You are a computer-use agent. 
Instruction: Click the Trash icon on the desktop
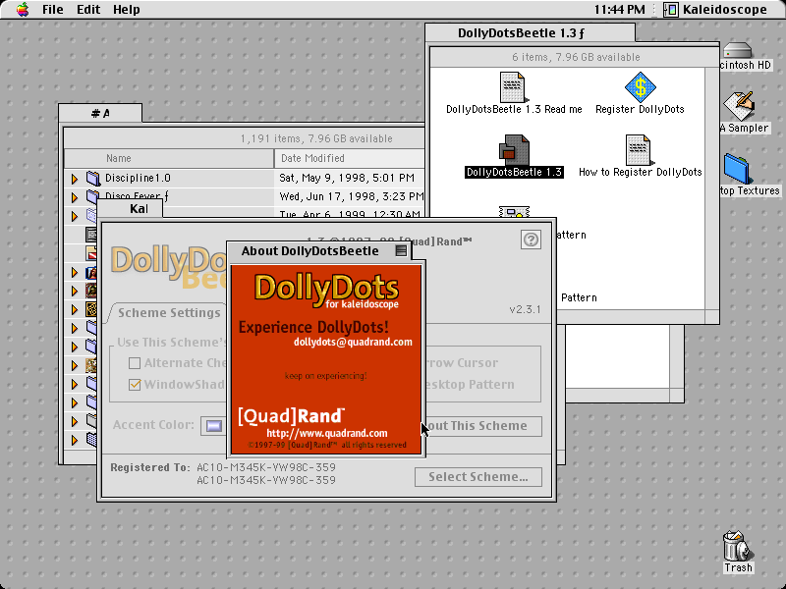click(x=737, y=546)
